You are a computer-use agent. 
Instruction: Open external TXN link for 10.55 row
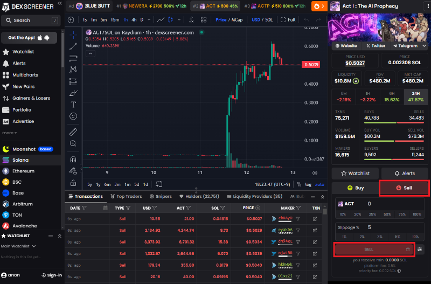pyautogui.click(x=315, y=219)
